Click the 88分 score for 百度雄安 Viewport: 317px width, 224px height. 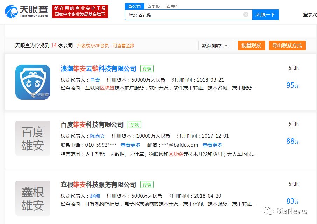click(293, 141)
